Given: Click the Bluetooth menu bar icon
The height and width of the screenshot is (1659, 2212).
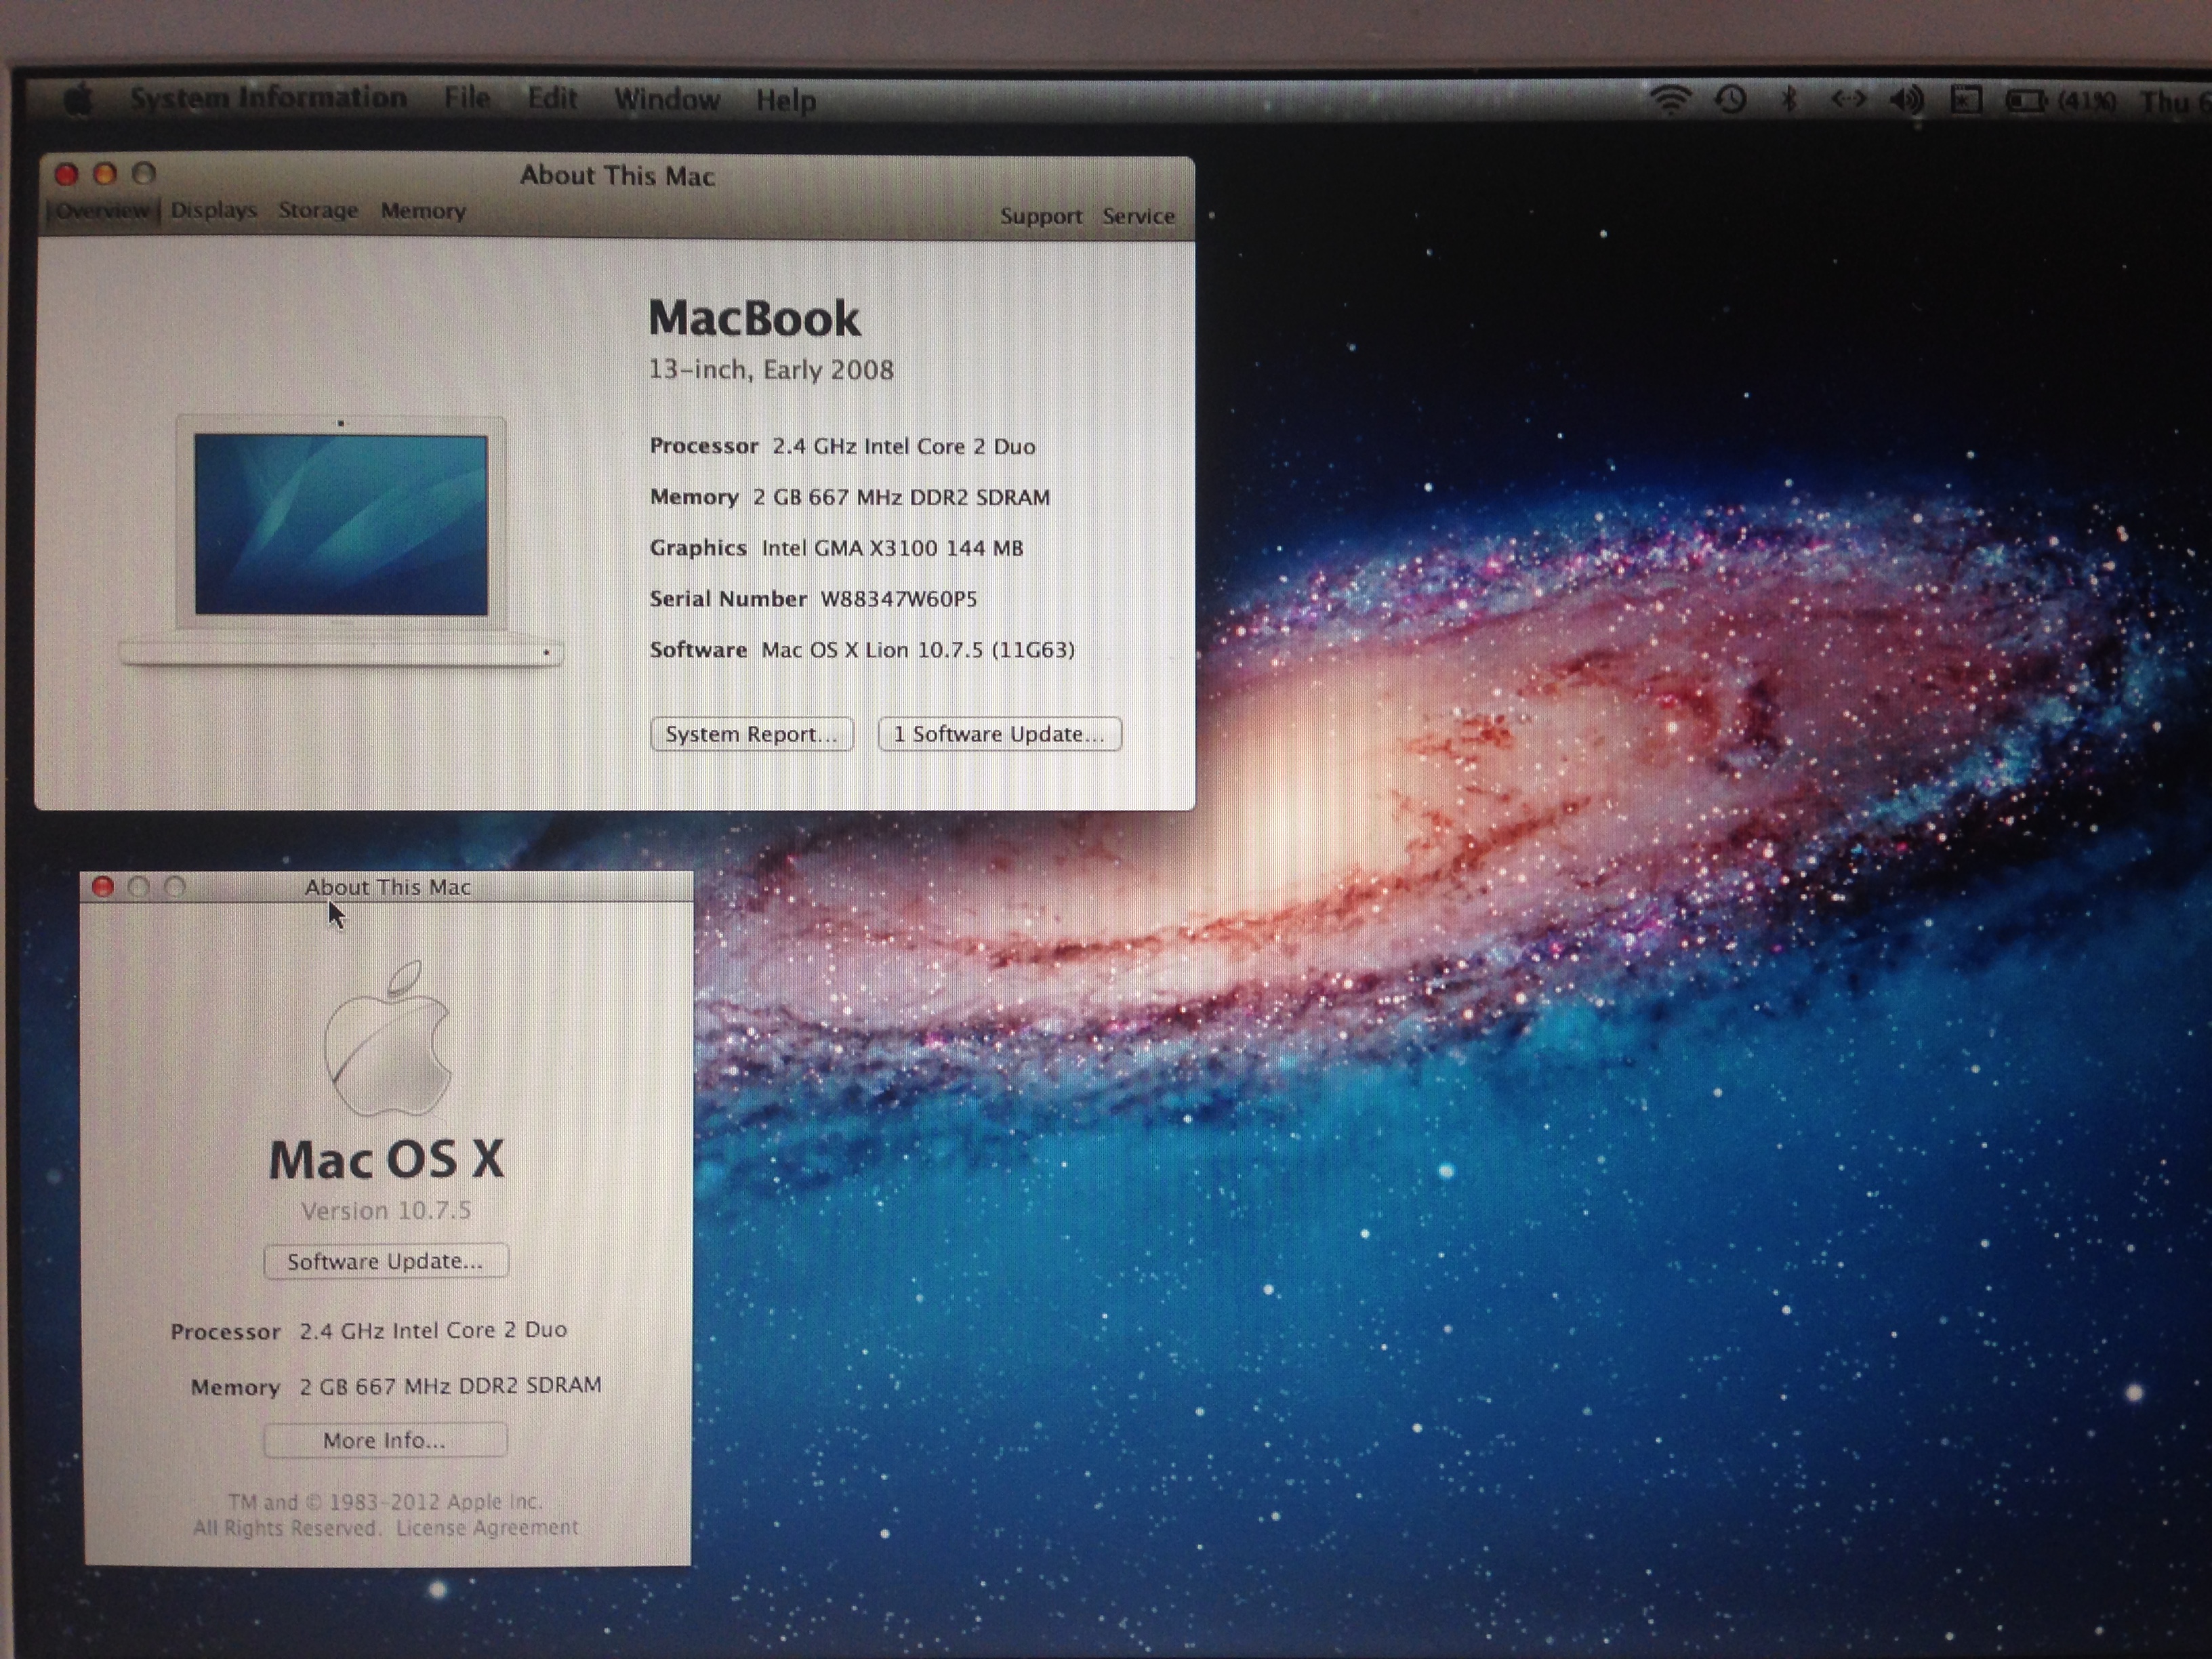Looking at the screenshot, I should (1789, 100).
